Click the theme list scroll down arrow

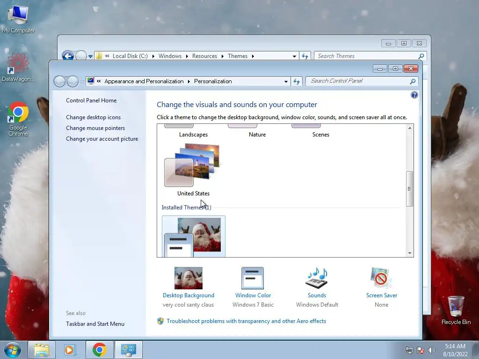pyautogui.click(x=410, y=253)
